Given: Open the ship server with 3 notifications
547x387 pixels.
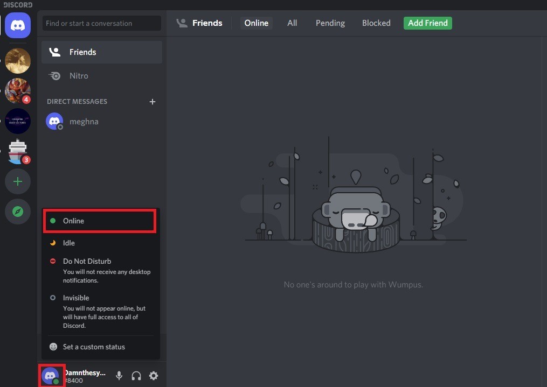Looking at the screenshot, I should 18,151.
